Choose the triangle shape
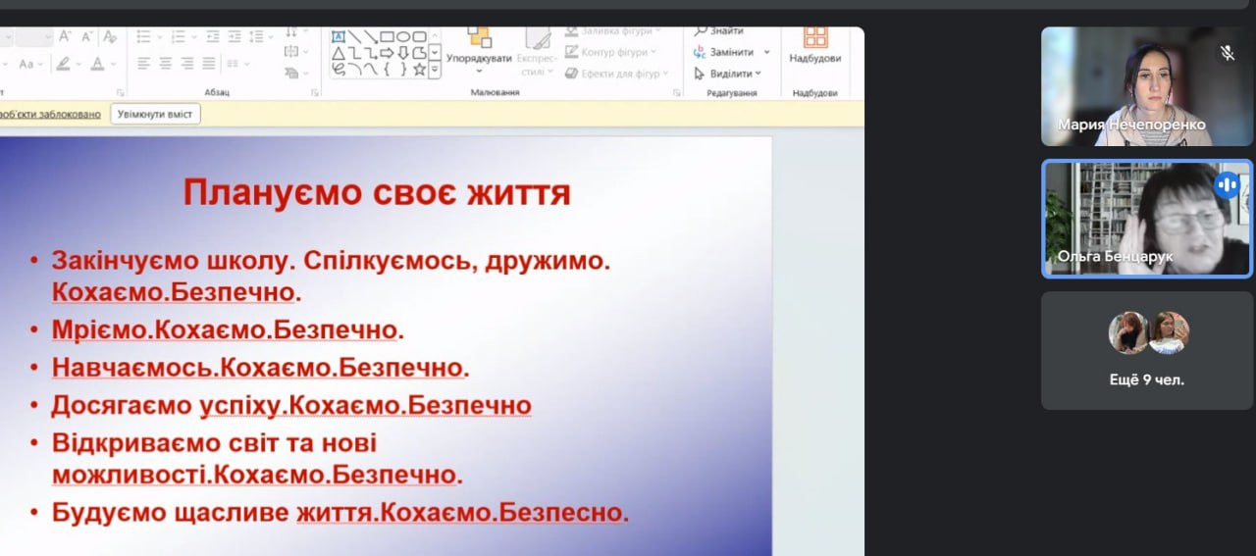 (x=339, y=53)
